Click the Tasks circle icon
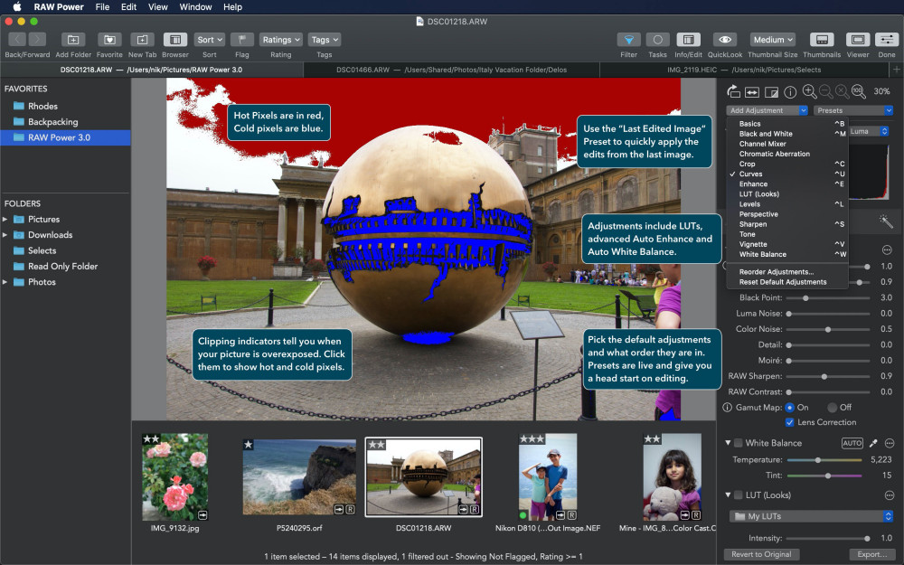 (x=657, y=40)
